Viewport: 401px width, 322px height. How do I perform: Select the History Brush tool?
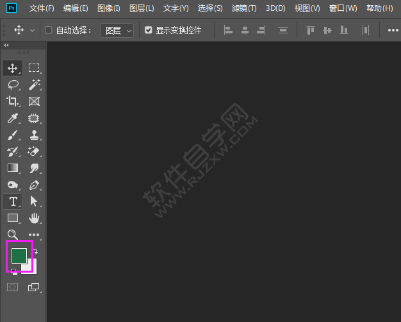coord(13,151)
